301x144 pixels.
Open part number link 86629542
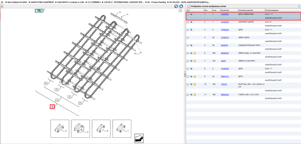tap(225, 94)
